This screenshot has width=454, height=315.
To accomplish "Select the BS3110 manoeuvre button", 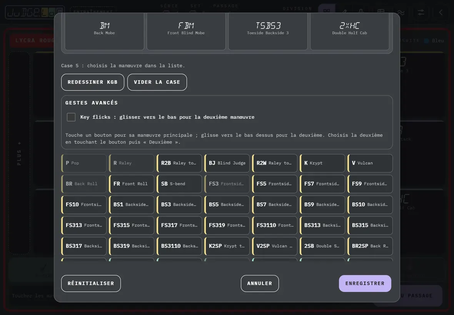I will 179,246.
